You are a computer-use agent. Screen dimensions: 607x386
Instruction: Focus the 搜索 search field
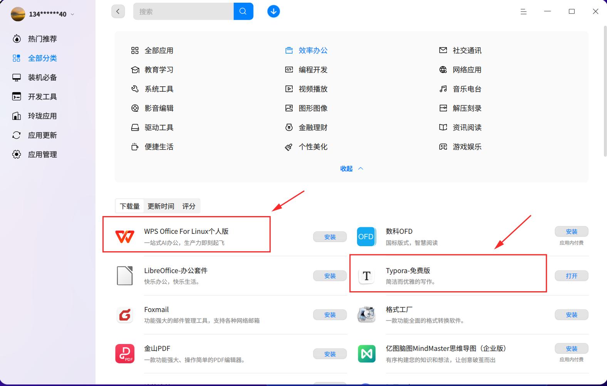[x=183, y=12]
